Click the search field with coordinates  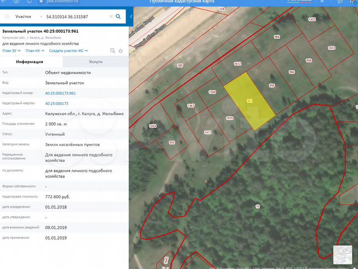pos(75,16)
